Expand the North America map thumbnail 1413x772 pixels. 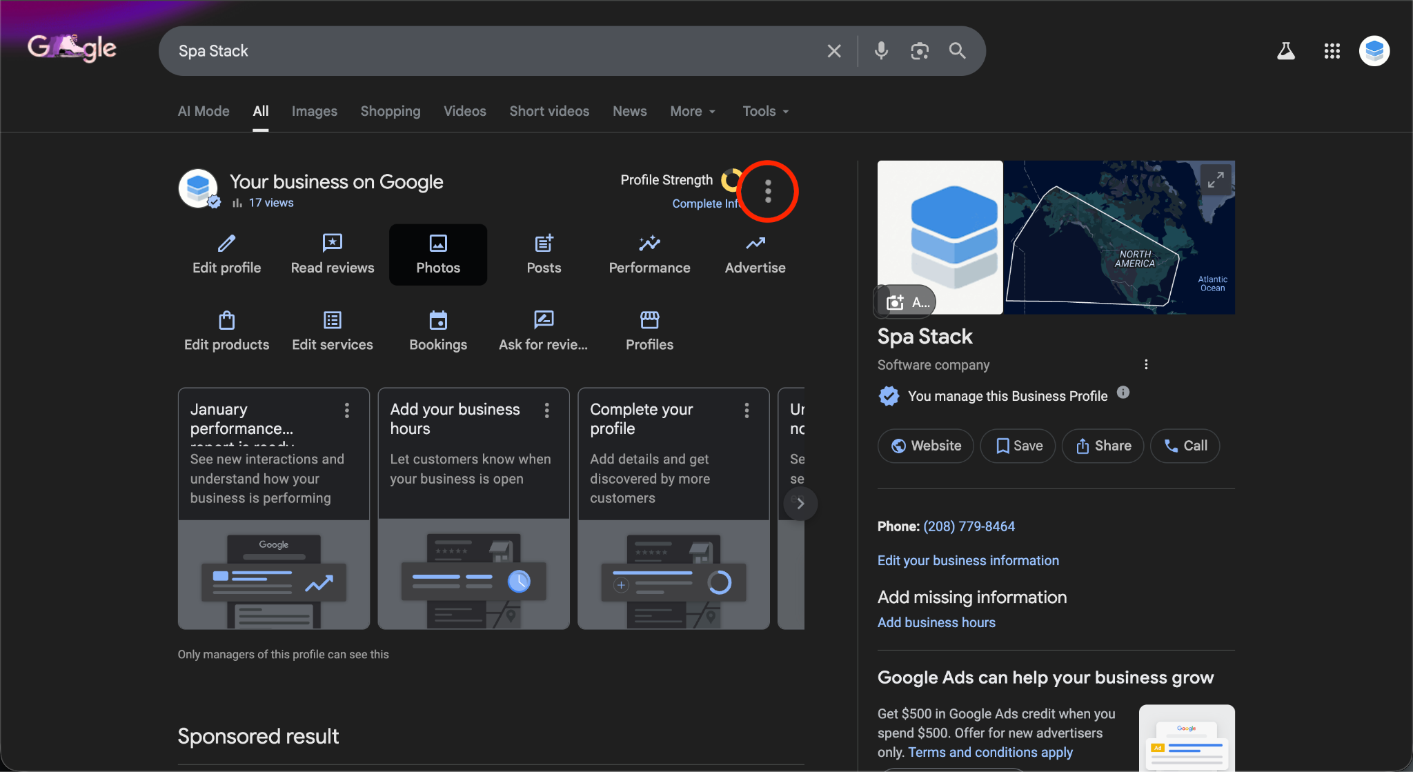pos(1215,179)
